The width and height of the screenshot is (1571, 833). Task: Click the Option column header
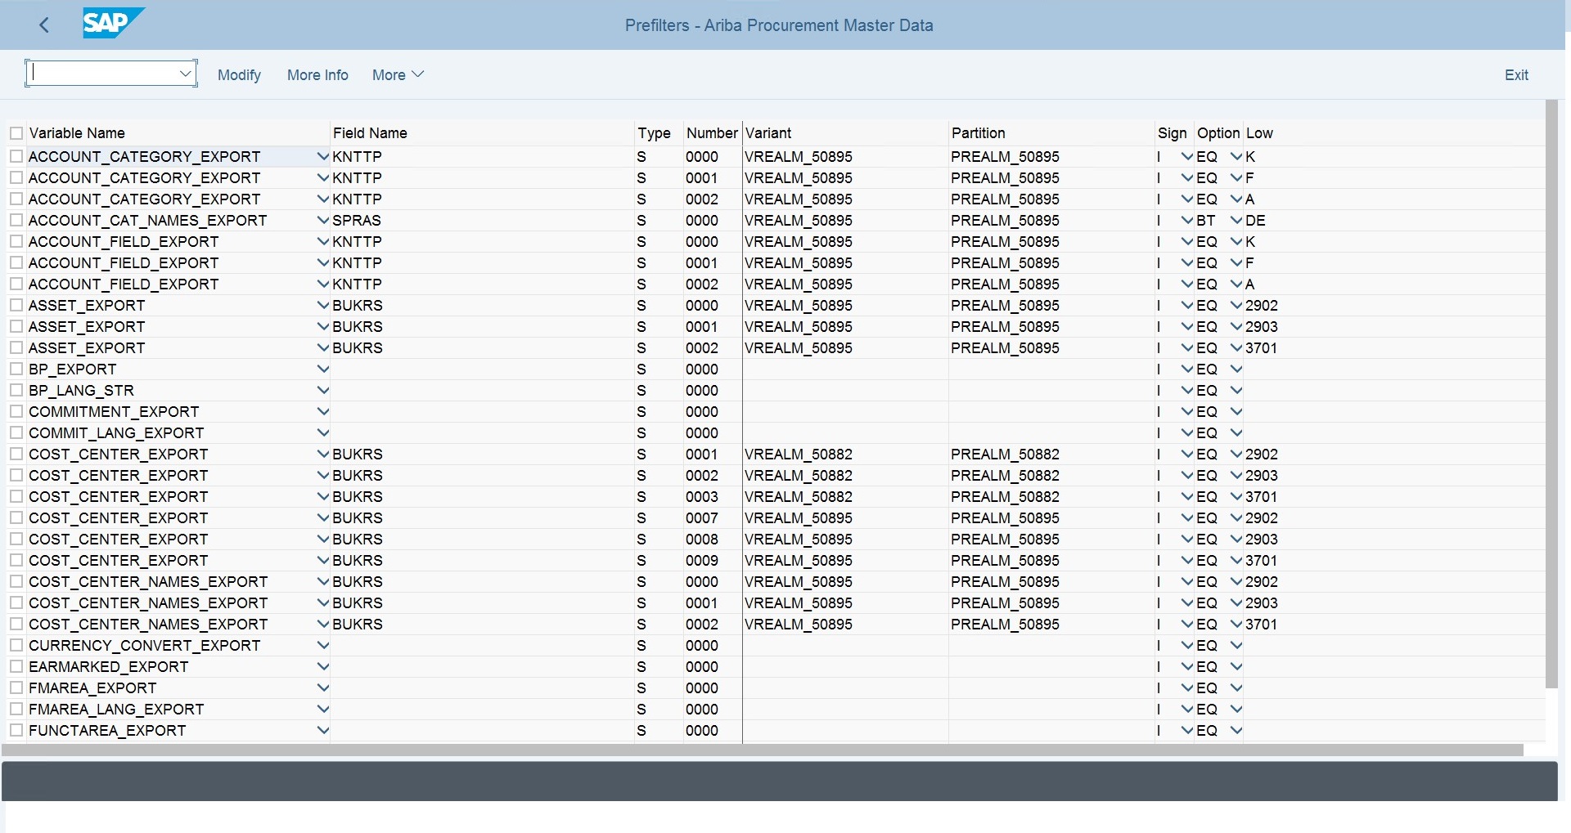(1218, 133)
